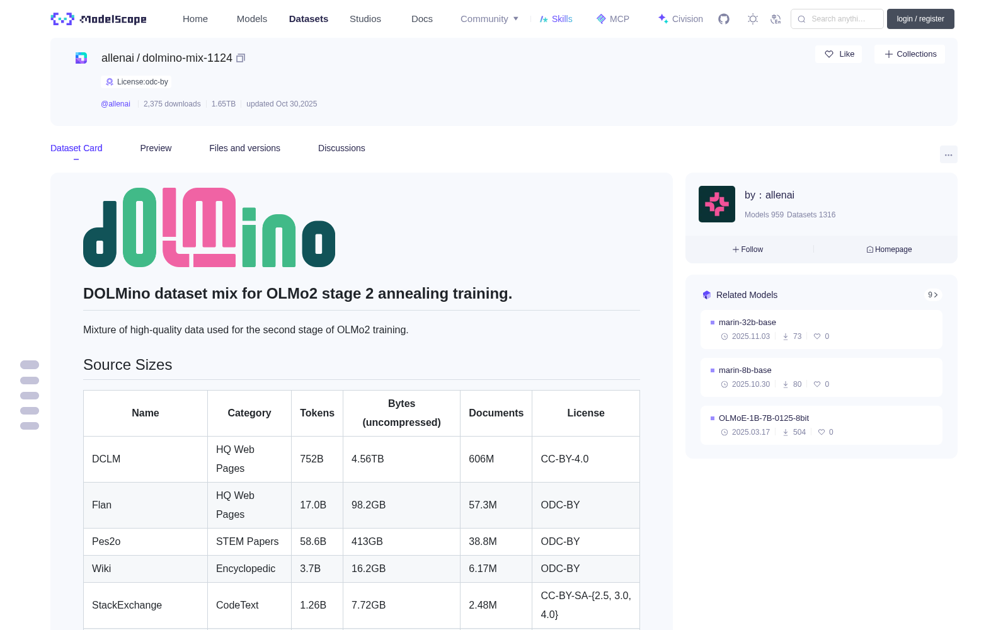This screenshot has width=1008, height=630.
Task: Click the heart icon of marin-32b-base
Action: click(817, 336)
